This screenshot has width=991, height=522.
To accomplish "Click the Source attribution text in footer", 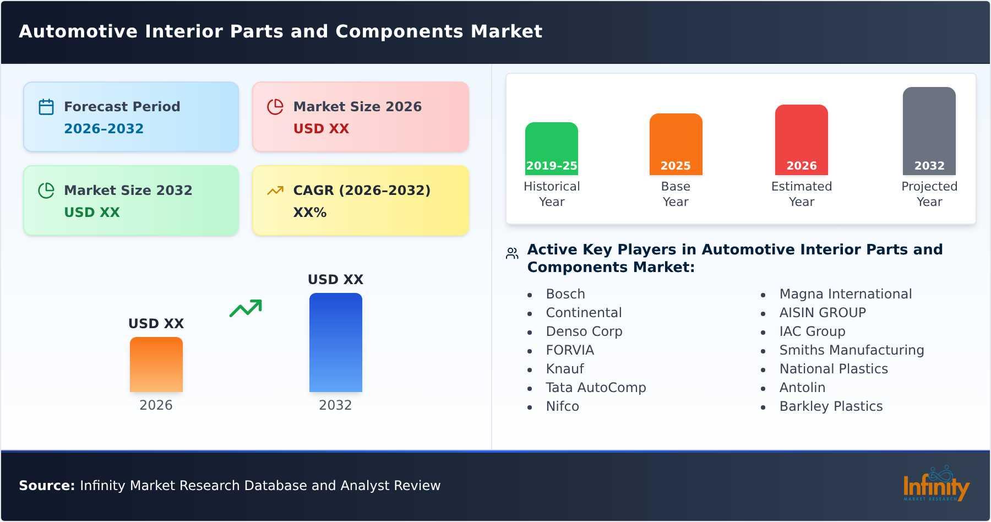I will [230, 486].
